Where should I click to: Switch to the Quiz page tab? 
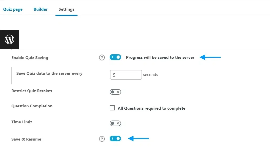coord(13,9)
